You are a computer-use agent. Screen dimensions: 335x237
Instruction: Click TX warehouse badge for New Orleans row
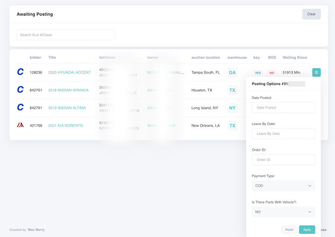pyautogui.click(x=232, y=126)
